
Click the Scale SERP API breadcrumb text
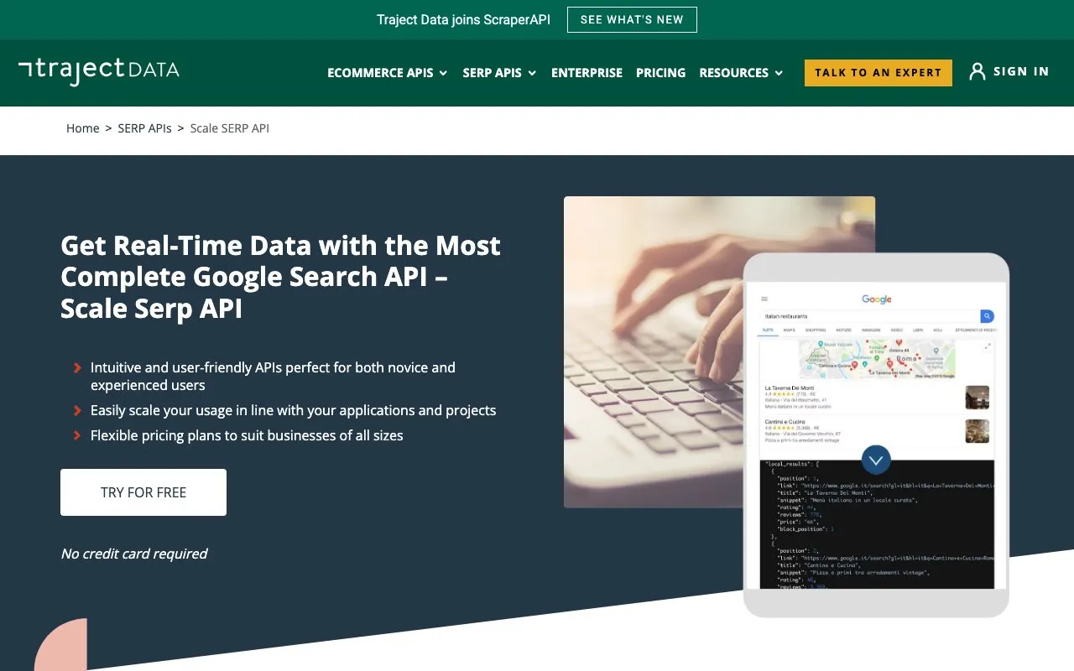[230, 128]
